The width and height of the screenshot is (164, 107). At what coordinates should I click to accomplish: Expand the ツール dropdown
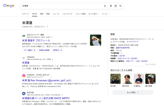[105, 14]
